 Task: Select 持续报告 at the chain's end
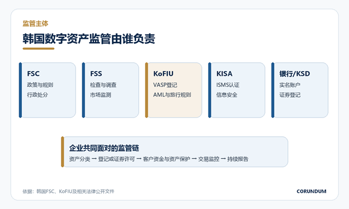tap(238, 159)
